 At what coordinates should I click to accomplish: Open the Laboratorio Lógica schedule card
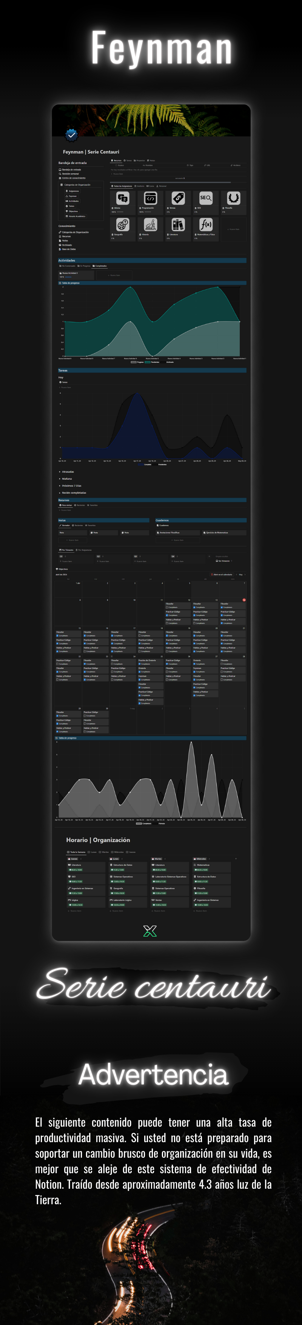pos(128,902)
